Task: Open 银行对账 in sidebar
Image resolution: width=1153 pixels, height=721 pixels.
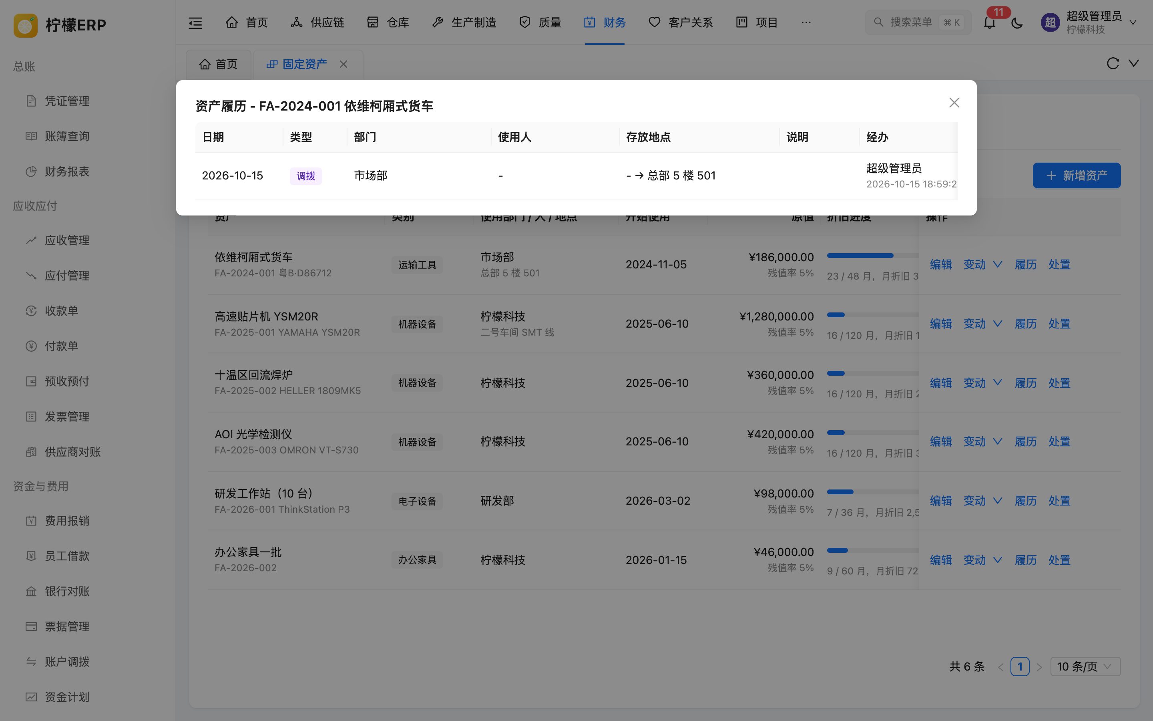Action: click(67, 591)
